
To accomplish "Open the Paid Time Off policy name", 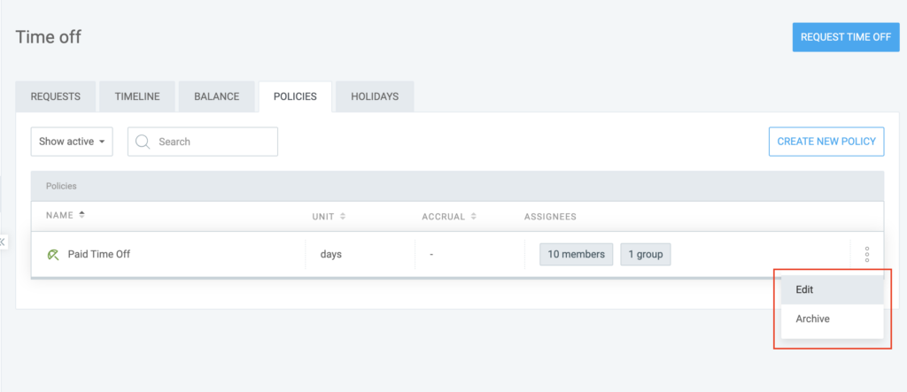I will click(x=99, y=255).
